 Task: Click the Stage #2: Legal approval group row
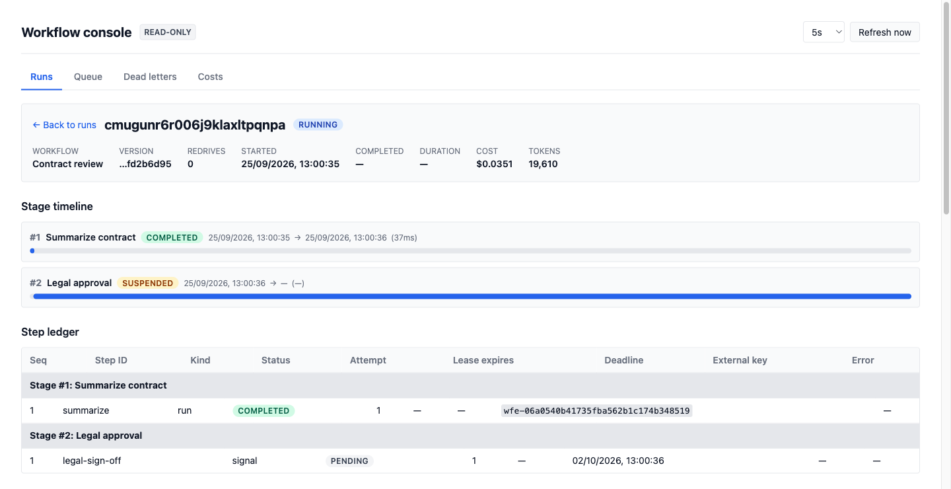[x=470, y=435]
